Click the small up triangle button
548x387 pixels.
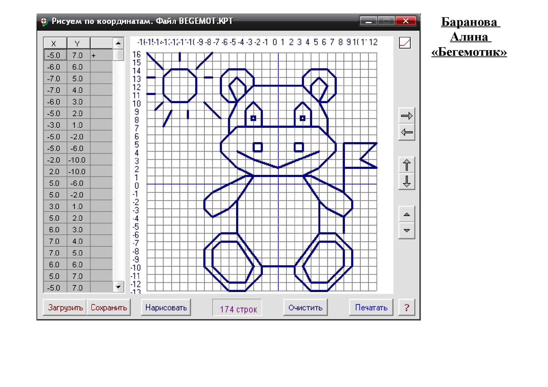[x=406, y=214]
